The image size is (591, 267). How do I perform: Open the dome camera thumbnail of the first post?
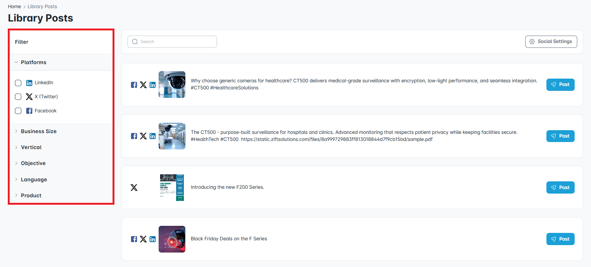(x=172, y=85)
